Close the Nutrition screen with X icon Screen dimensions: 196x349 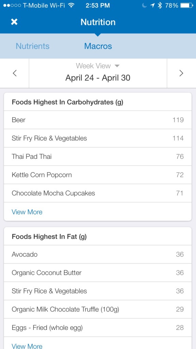[x=14, y=22]
